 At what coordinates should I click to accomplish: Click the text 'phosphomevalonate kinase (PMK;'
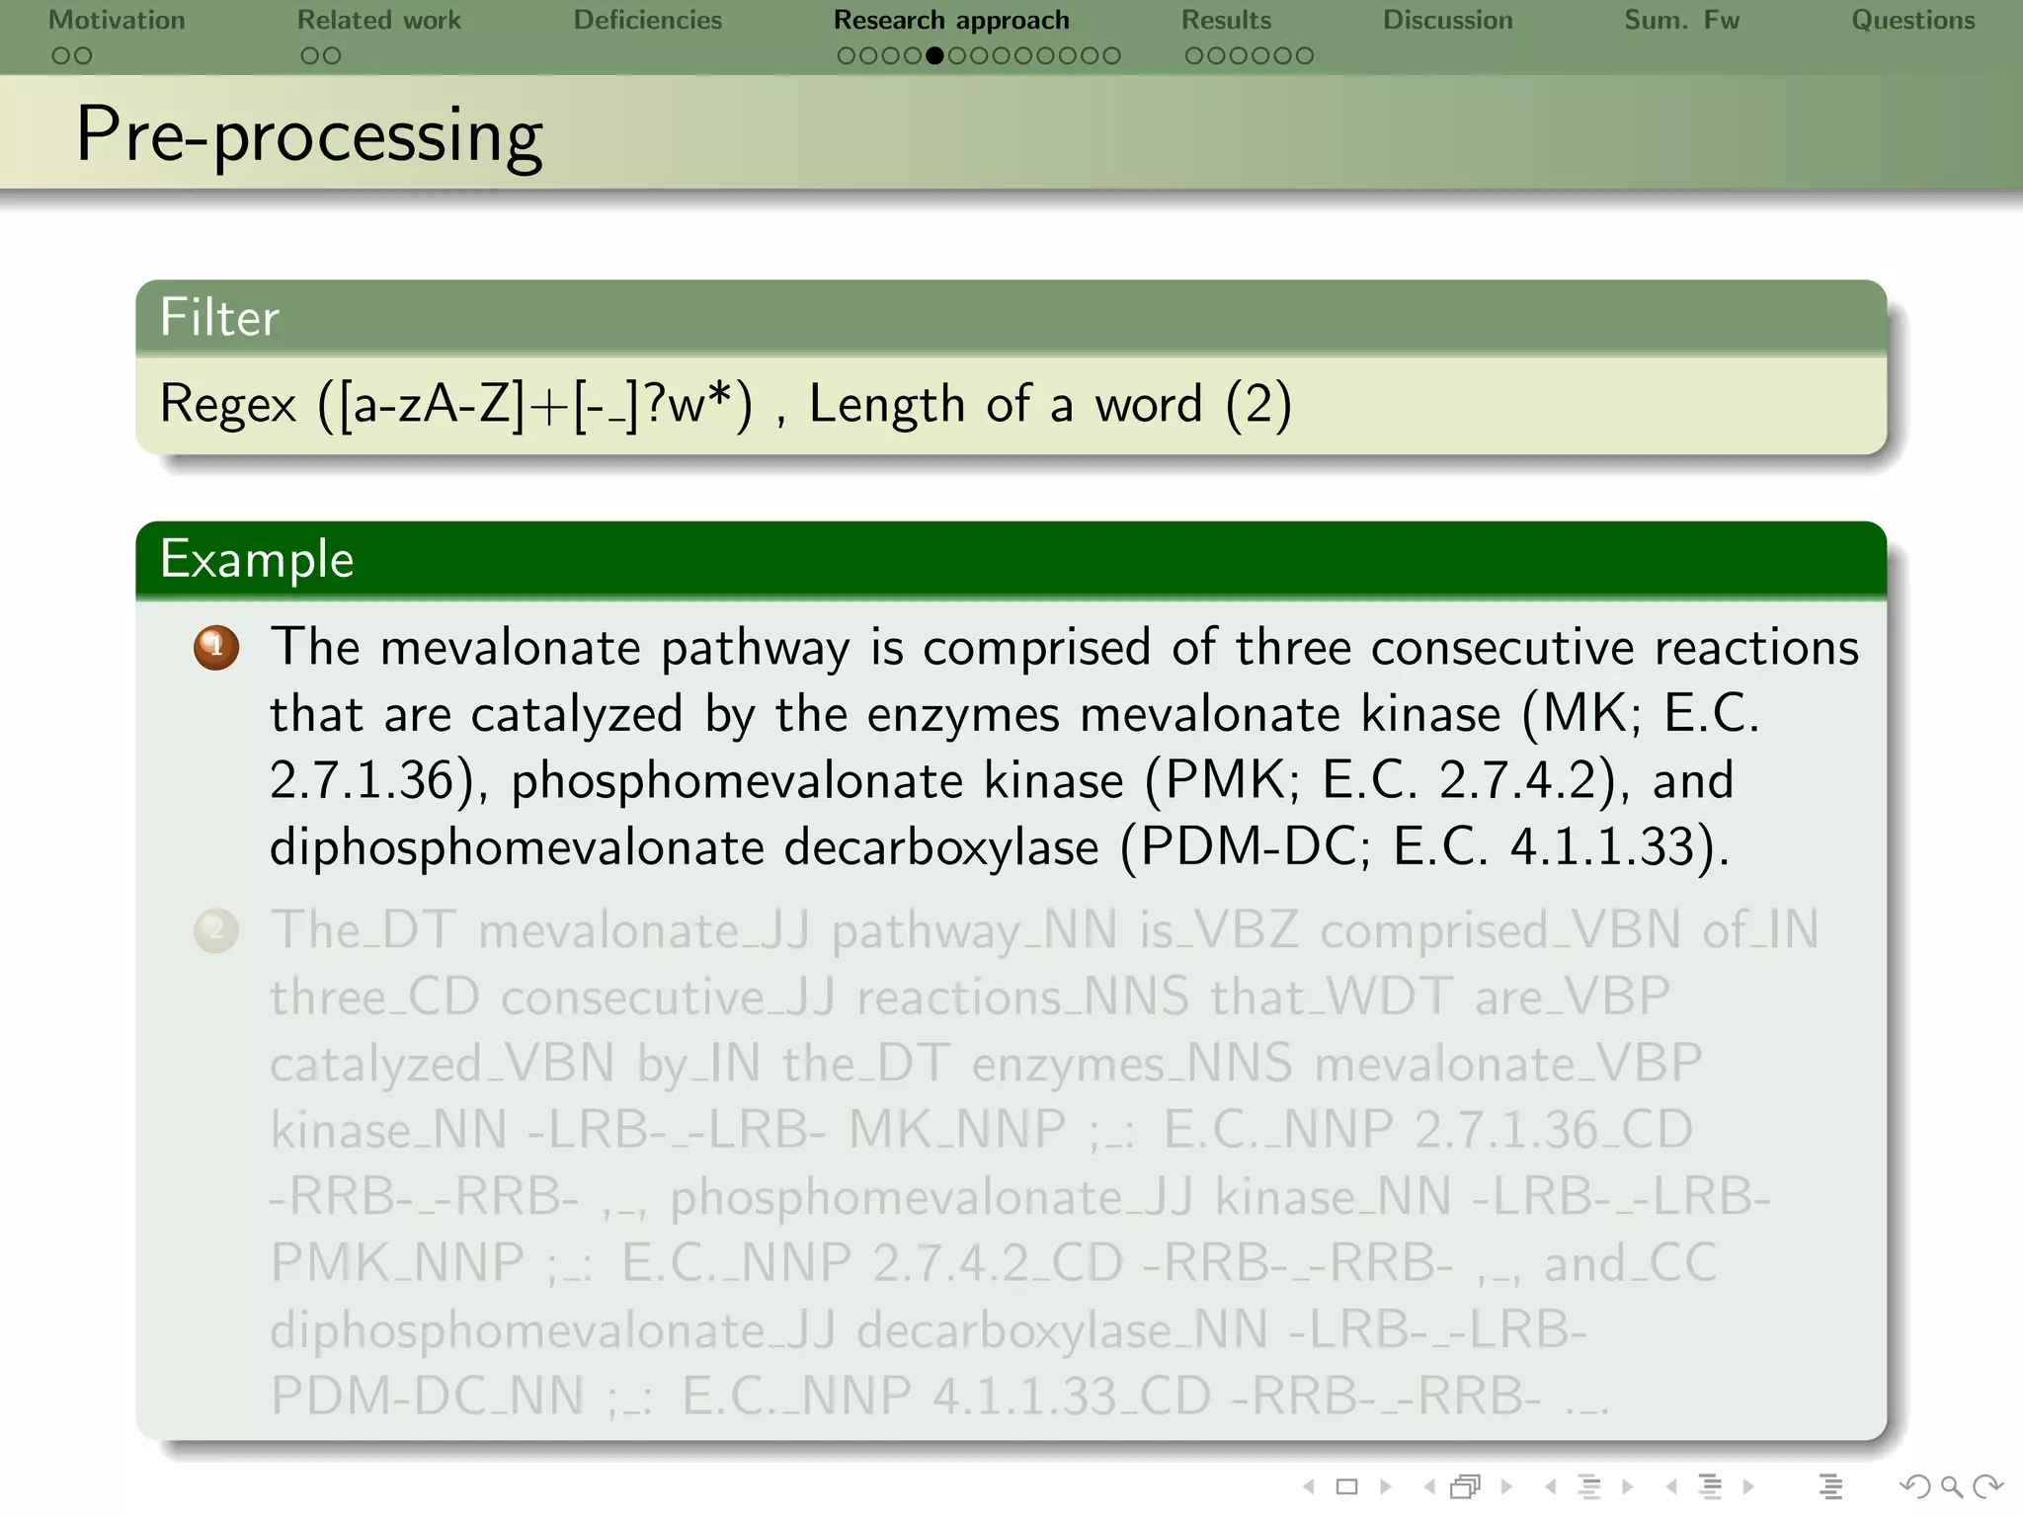905,780
